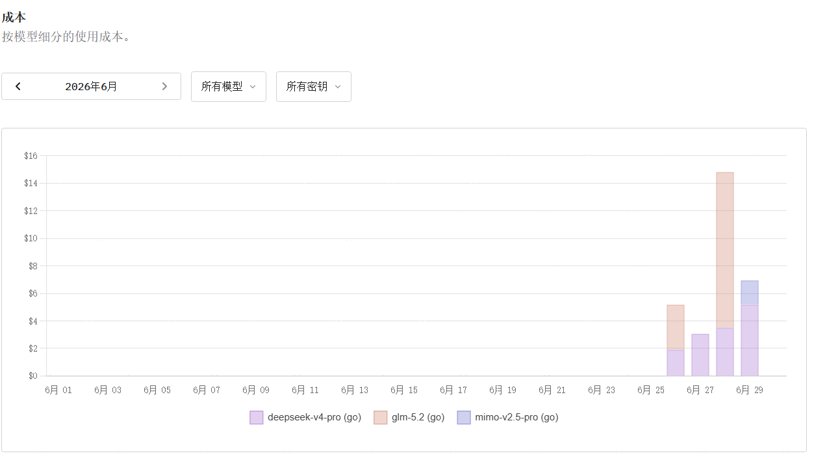Click the 6月 29 x-axis label
This screenshot has height=471, width=814.
750,390
